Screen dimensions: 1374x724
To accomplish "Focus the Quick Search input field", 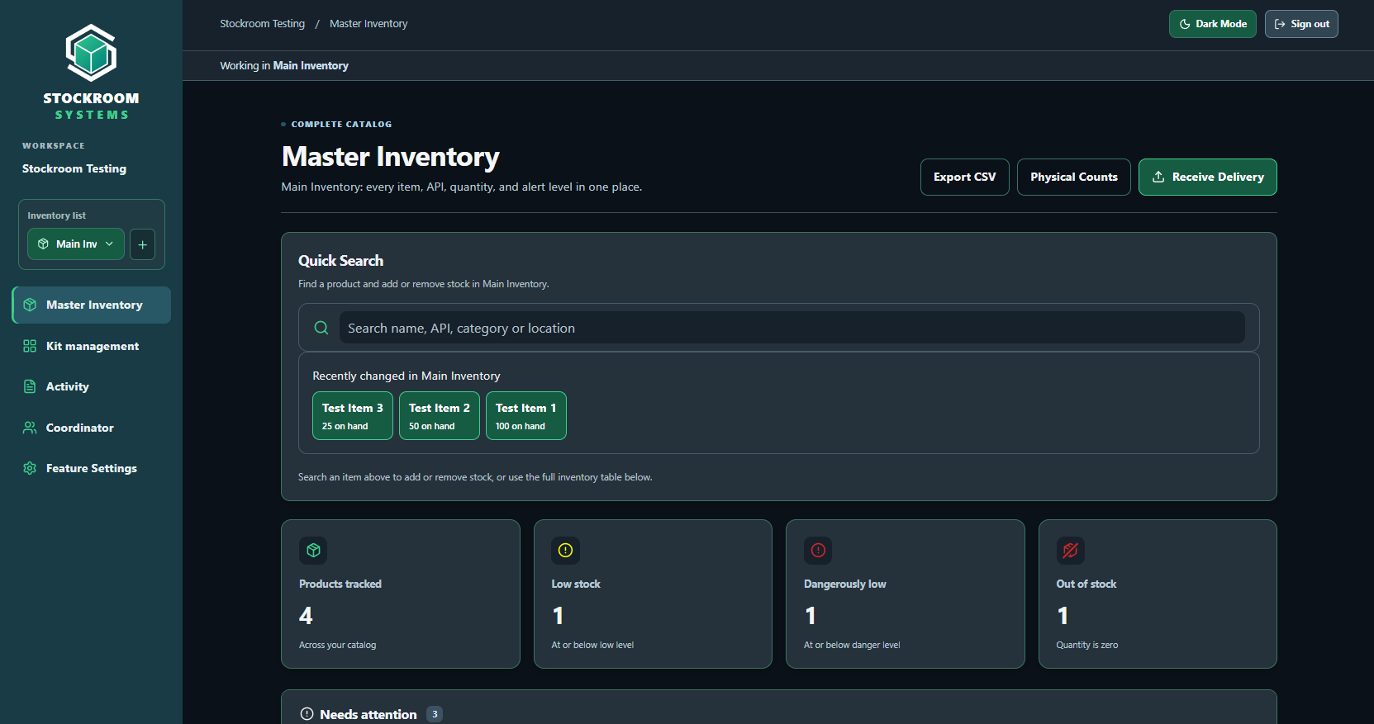I will [792, 328].
